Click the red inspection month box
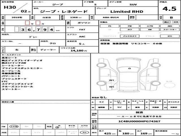This screenshot has width=181, height=136. pyautogui.click(x=38, y=23)
